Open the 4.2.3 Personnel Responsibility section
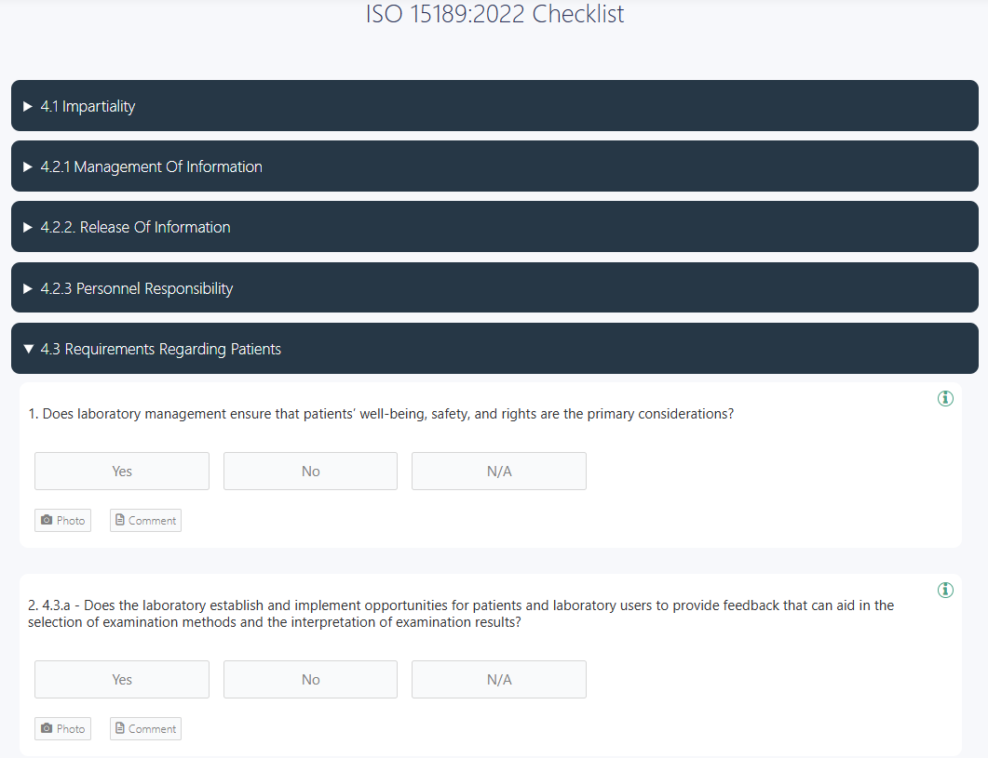 (494, 287)
